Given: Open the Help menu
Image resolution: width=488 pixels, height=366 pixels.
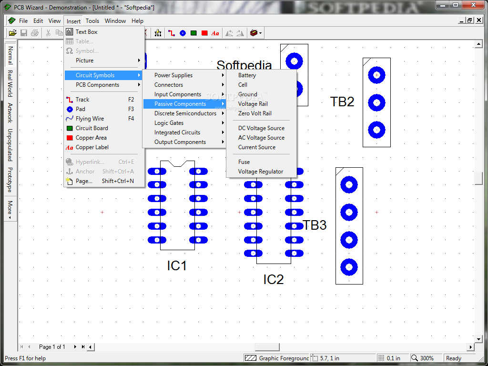Looking at the screenshot, I should (137, 21).
